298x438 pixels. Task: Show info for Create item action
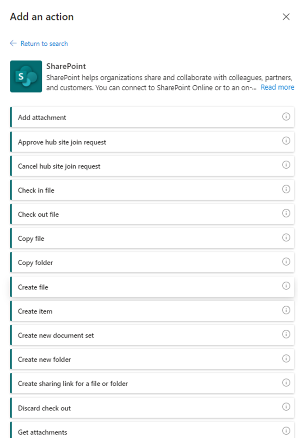click(x=286, y=310)
